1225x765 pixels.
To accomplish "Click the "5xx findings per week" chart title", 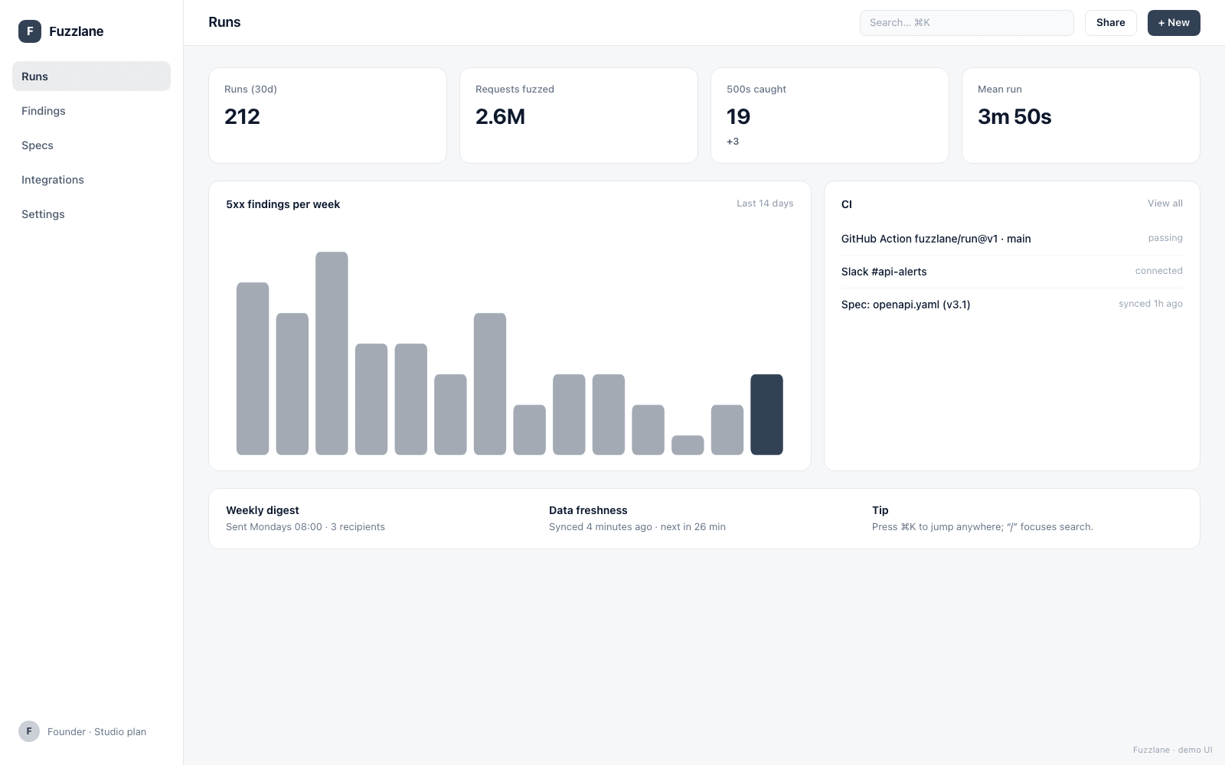I will [x=283, y=204].
